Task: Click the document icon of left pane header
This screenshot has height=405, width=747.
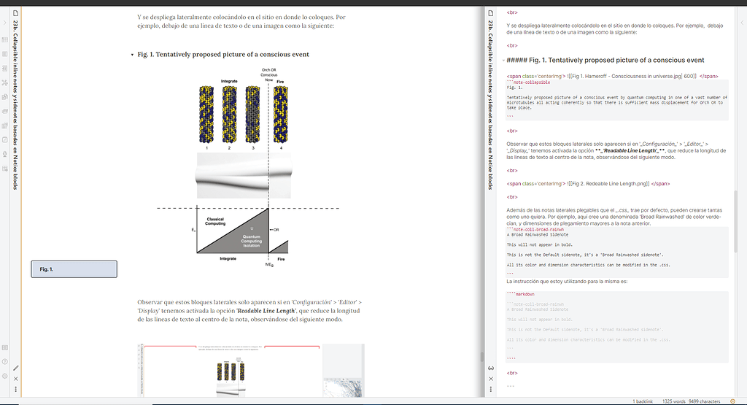Action: [16, 13]
